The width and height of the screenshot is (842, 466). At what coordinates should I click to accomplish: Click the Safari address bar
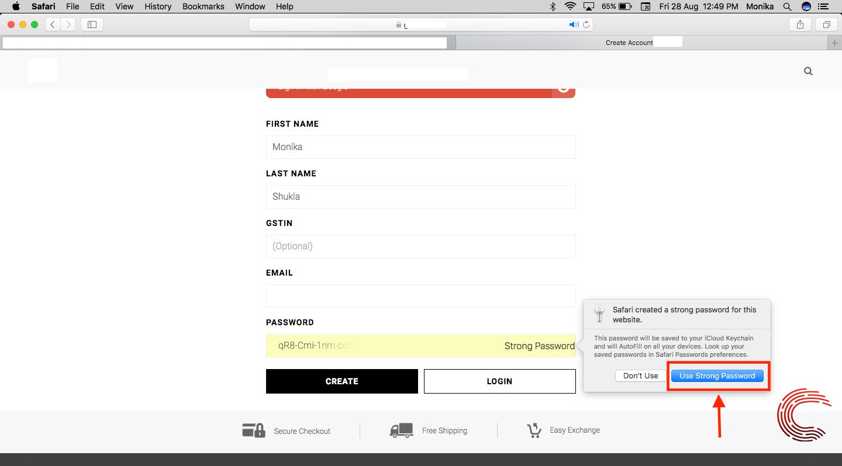[421, 25]
